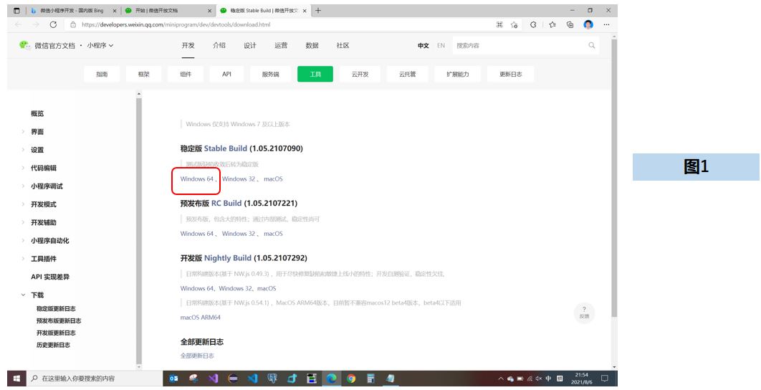Click the Windows taskbar search box

pos(95,379)
